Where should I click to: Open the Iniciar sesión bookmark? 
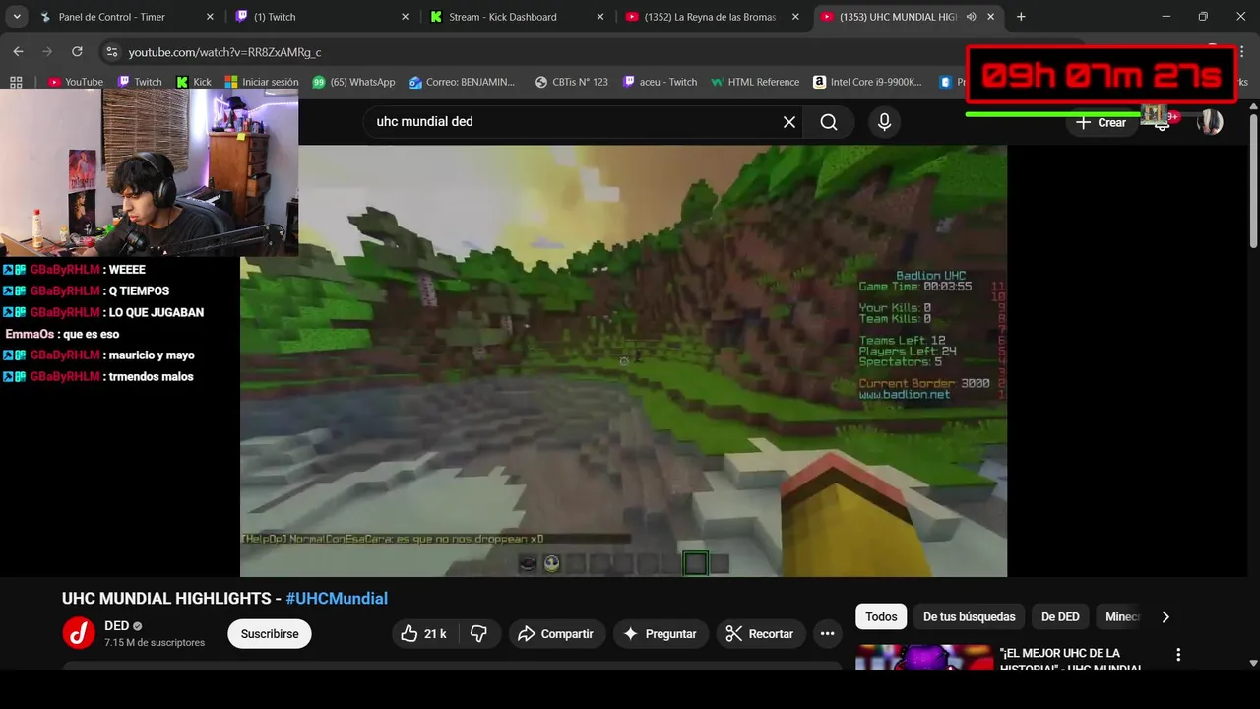tap(261, 82)
